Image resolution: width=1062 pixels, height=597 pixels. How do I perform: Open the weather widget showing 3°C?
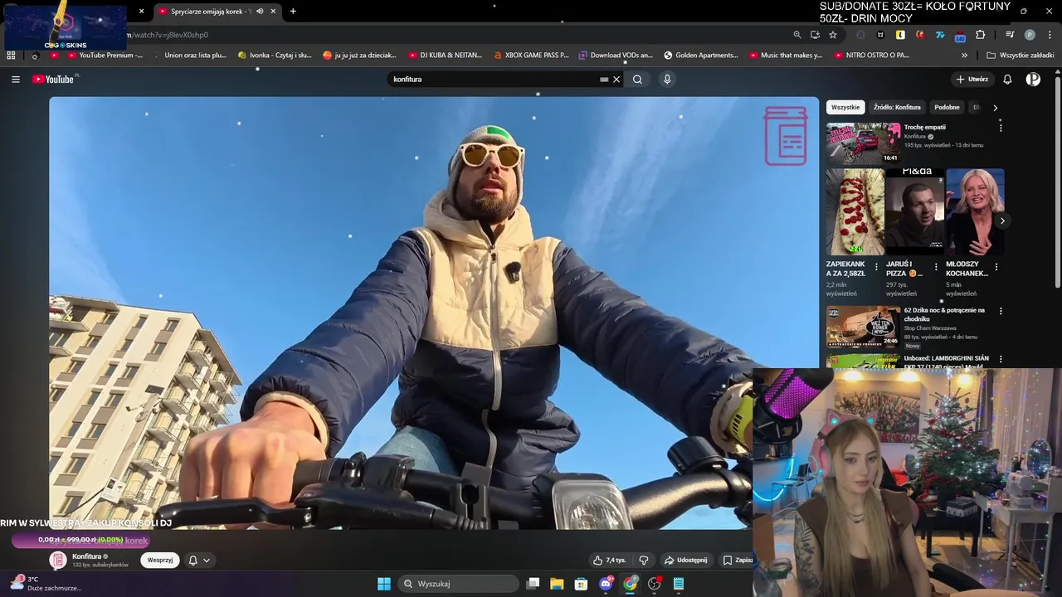[46, 584]
